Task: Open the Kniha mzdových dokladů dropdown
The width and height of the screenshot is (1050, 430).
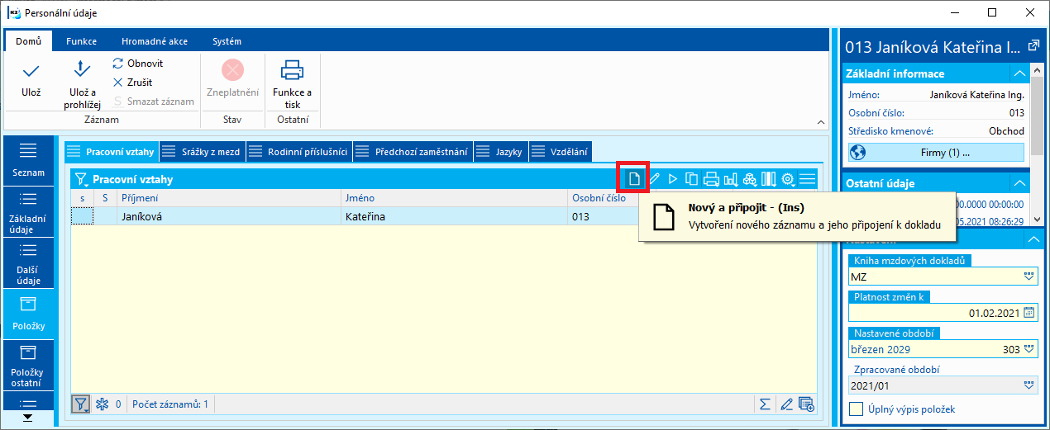Action: click(1029, 276)
